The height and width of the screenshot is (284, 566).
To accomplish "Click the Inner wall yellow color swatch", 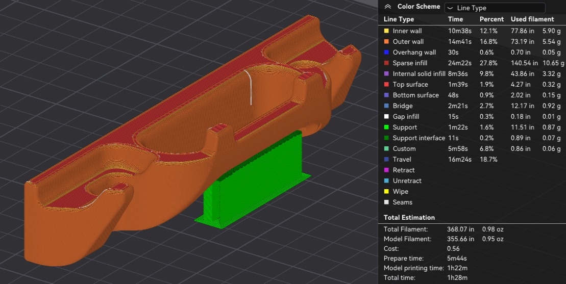I will 386,31.
